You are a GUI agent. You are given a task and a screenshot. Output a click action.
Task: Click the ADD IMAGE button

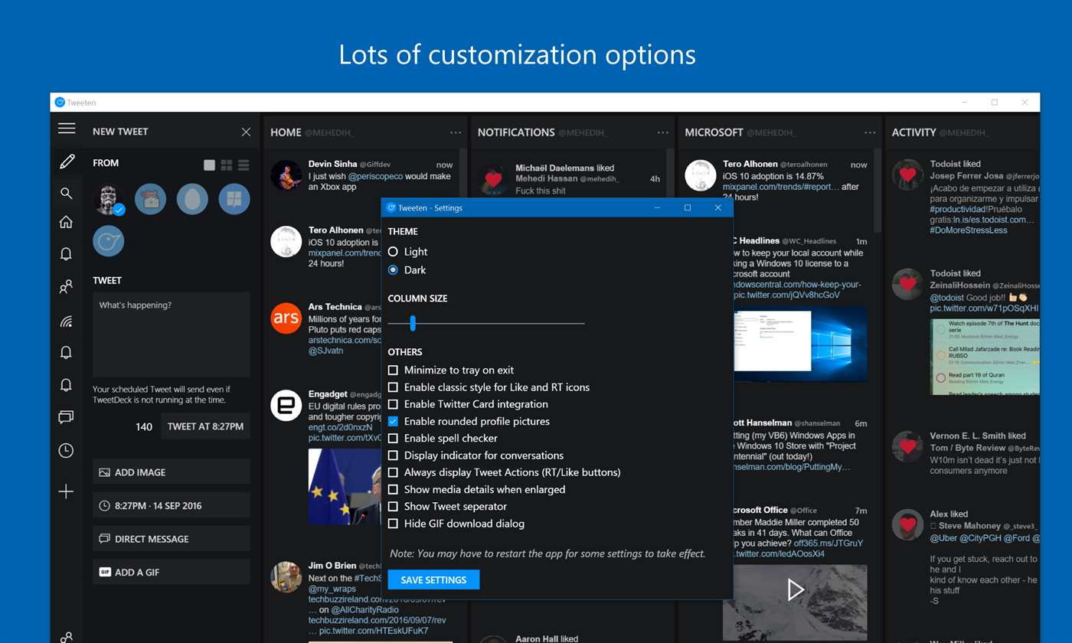(x=172, y=472)
